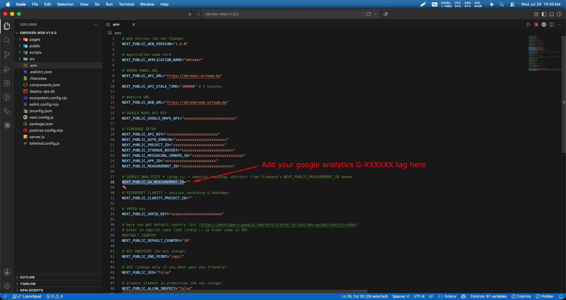Viewport: 566px width, 300px height.
Task: Close the .env editor tab
Action: (134, 25)
